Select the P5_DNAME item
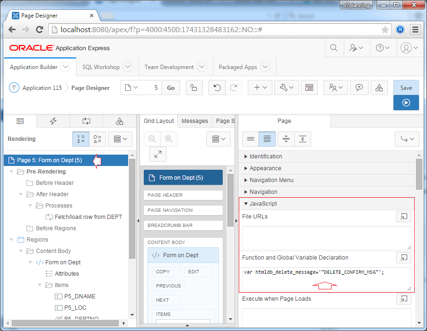 [80, 296]
